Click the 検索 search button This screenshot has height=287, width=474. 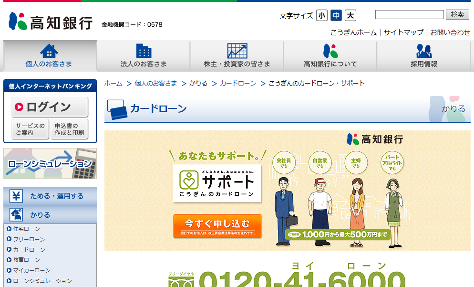[457, 14]
